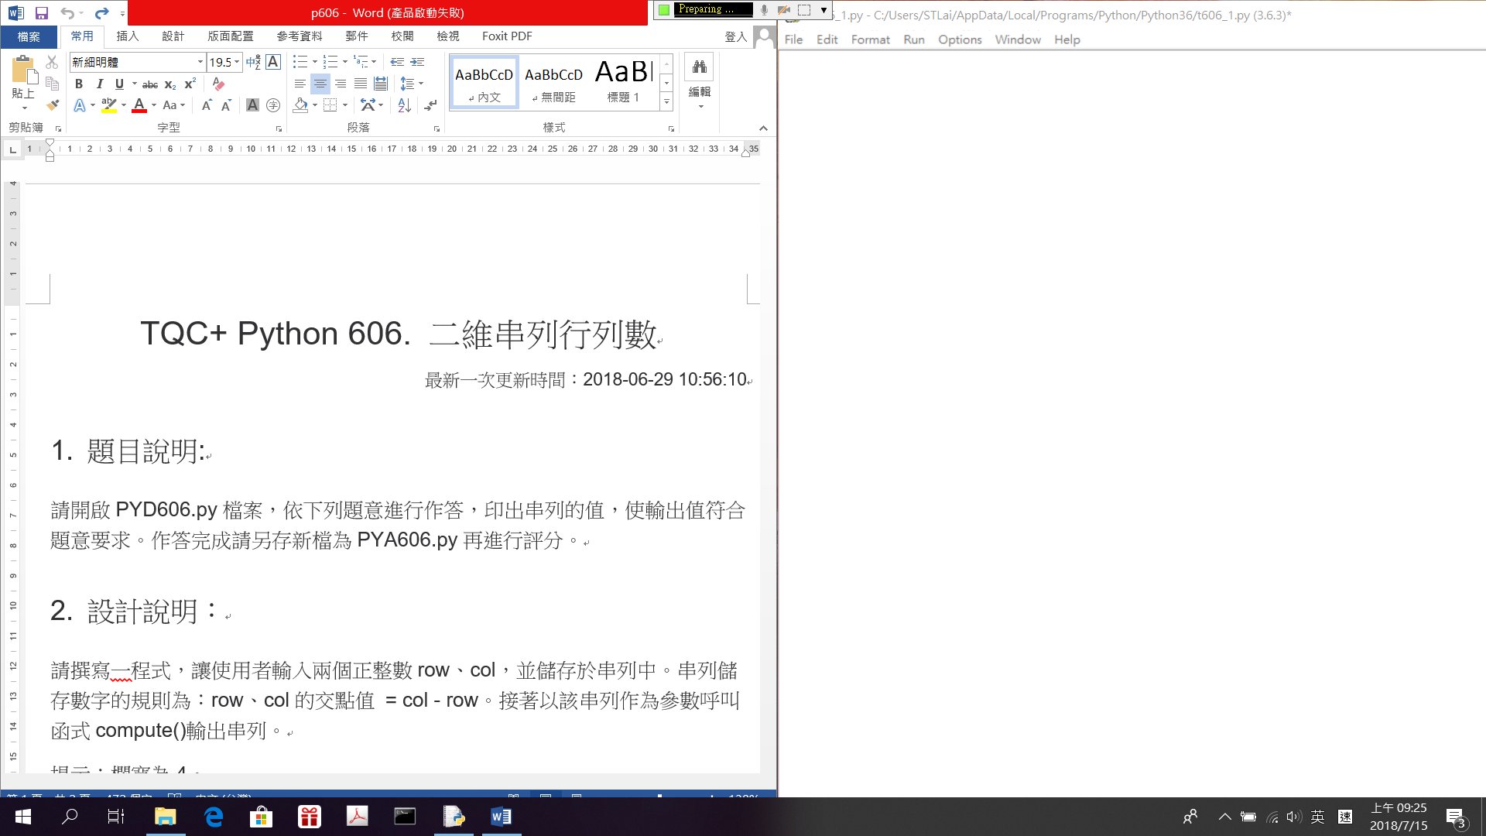
Task: Toggle strikethrough formatting
Action: (150, 84)
